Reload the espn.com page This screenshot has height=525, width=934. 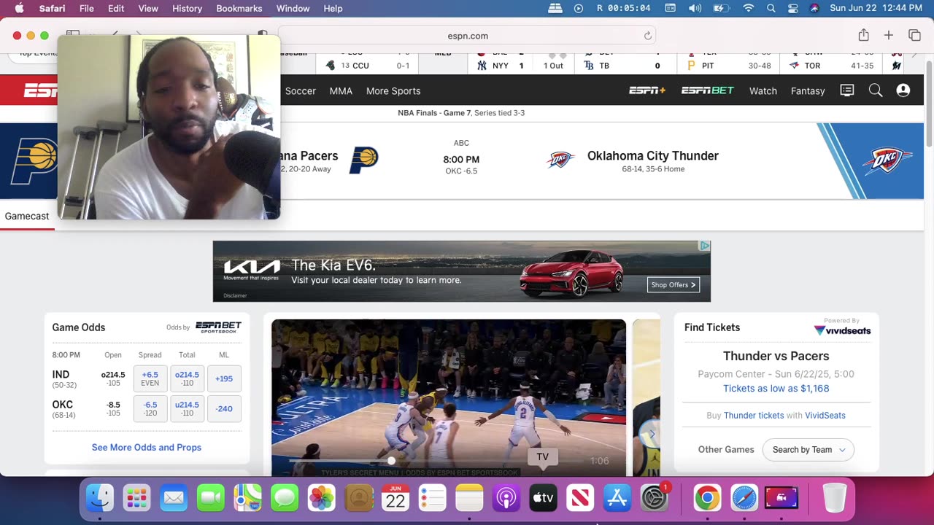point(647,36)
